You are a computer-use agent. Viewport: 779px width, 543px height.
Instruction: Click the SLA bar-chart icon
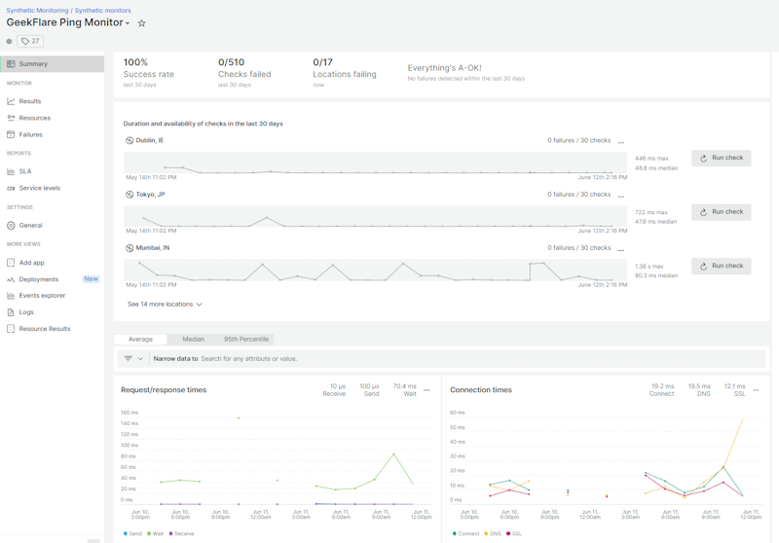11,171
